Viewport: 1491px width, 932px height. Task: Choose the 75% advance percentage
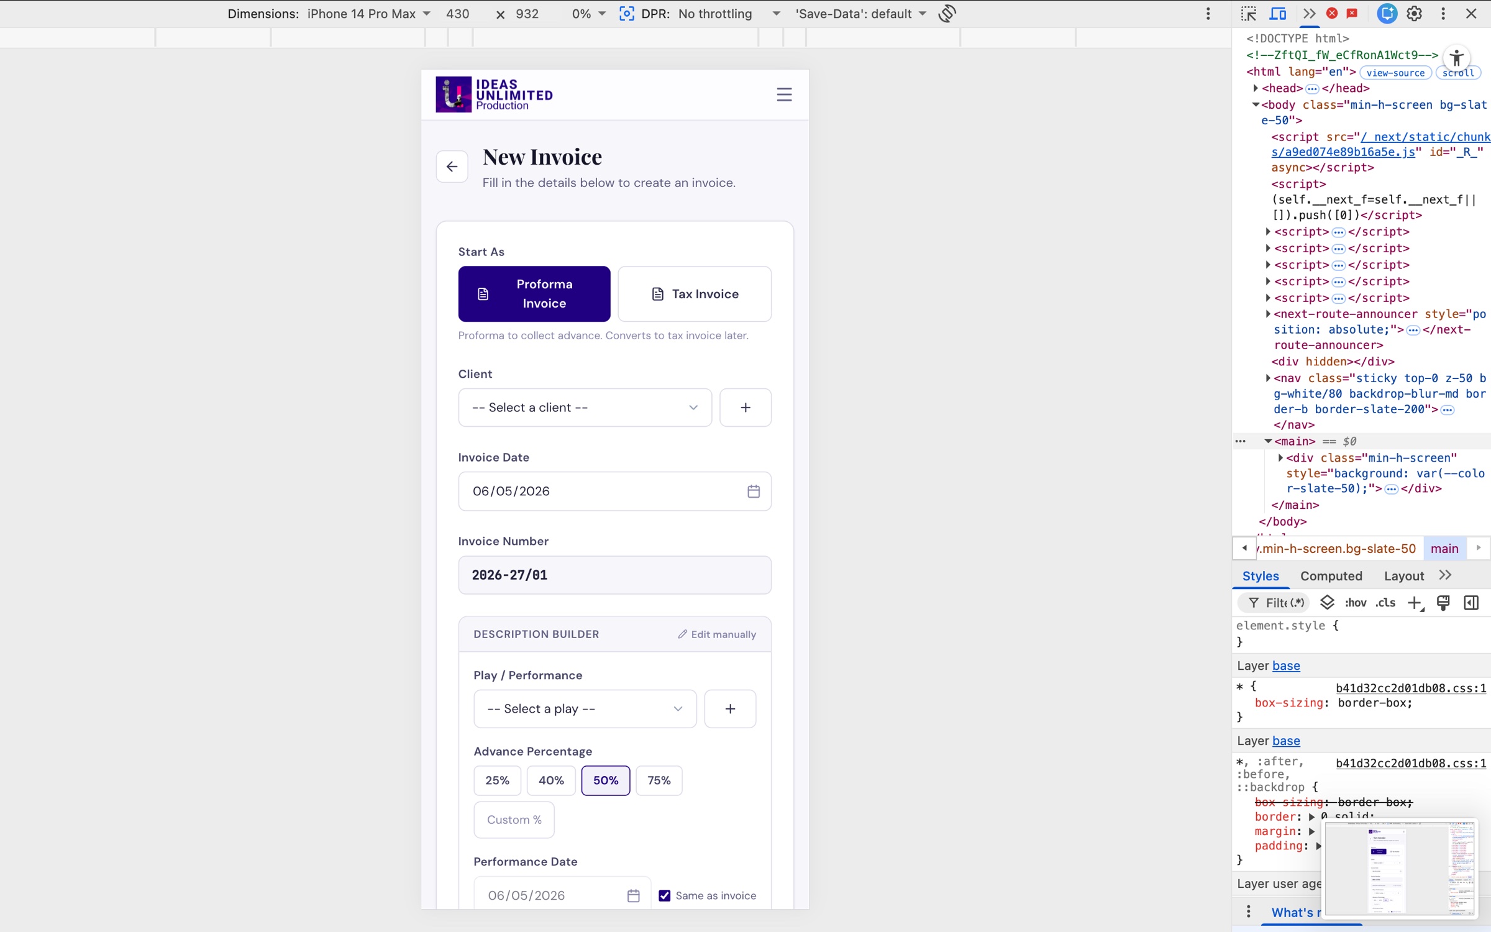[x=659, y=780]
